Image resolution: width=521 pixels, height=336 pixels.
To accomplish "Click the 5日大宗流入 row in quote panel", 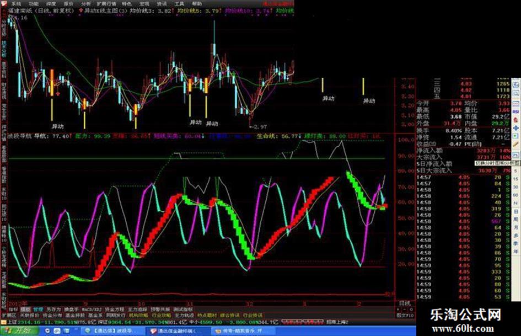I will click(463, 170).
